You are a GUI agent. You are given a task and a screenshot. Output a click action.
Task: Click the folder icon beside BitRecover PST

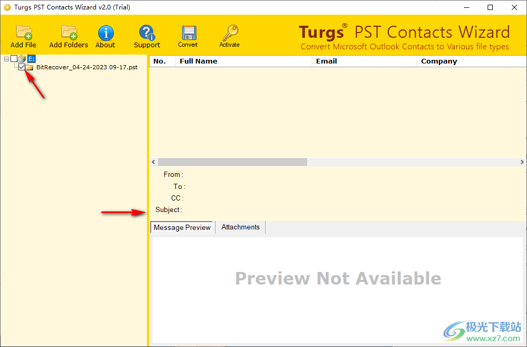click(29, 67)
